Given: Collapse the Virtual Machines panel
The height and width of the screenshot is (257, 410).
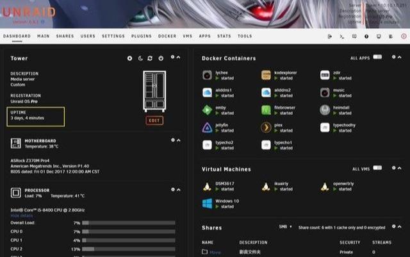Looking at the screenshot, I should 400,168.
